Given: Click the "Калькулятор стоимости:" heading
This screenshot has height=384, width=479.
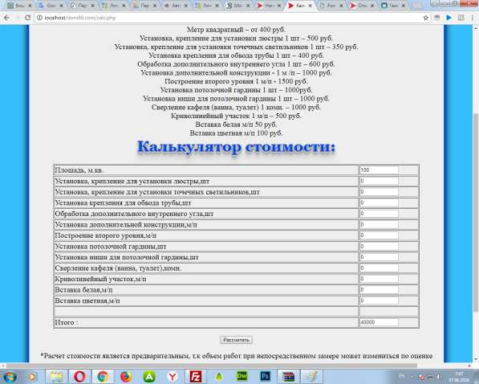Looking at the screenshot, I should point(236,147).
